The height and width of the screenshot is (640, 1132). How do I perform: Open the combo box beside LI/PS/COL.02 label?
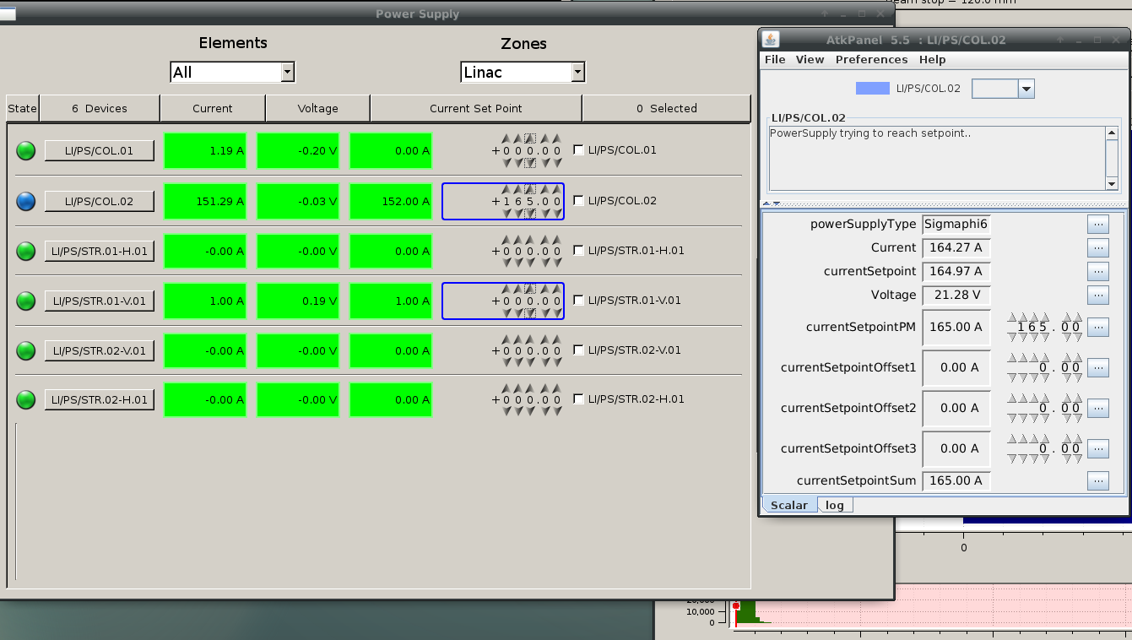(x=1003, y=89)
